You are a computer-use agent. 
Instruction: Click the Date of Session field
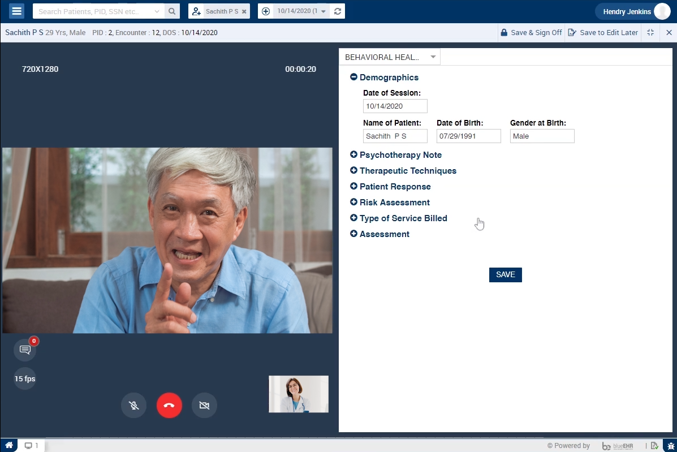(395, 106)
